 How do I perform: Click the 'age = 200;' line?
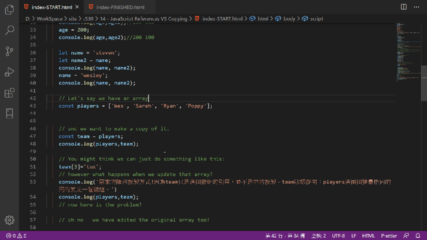click(x=74, y=29)
